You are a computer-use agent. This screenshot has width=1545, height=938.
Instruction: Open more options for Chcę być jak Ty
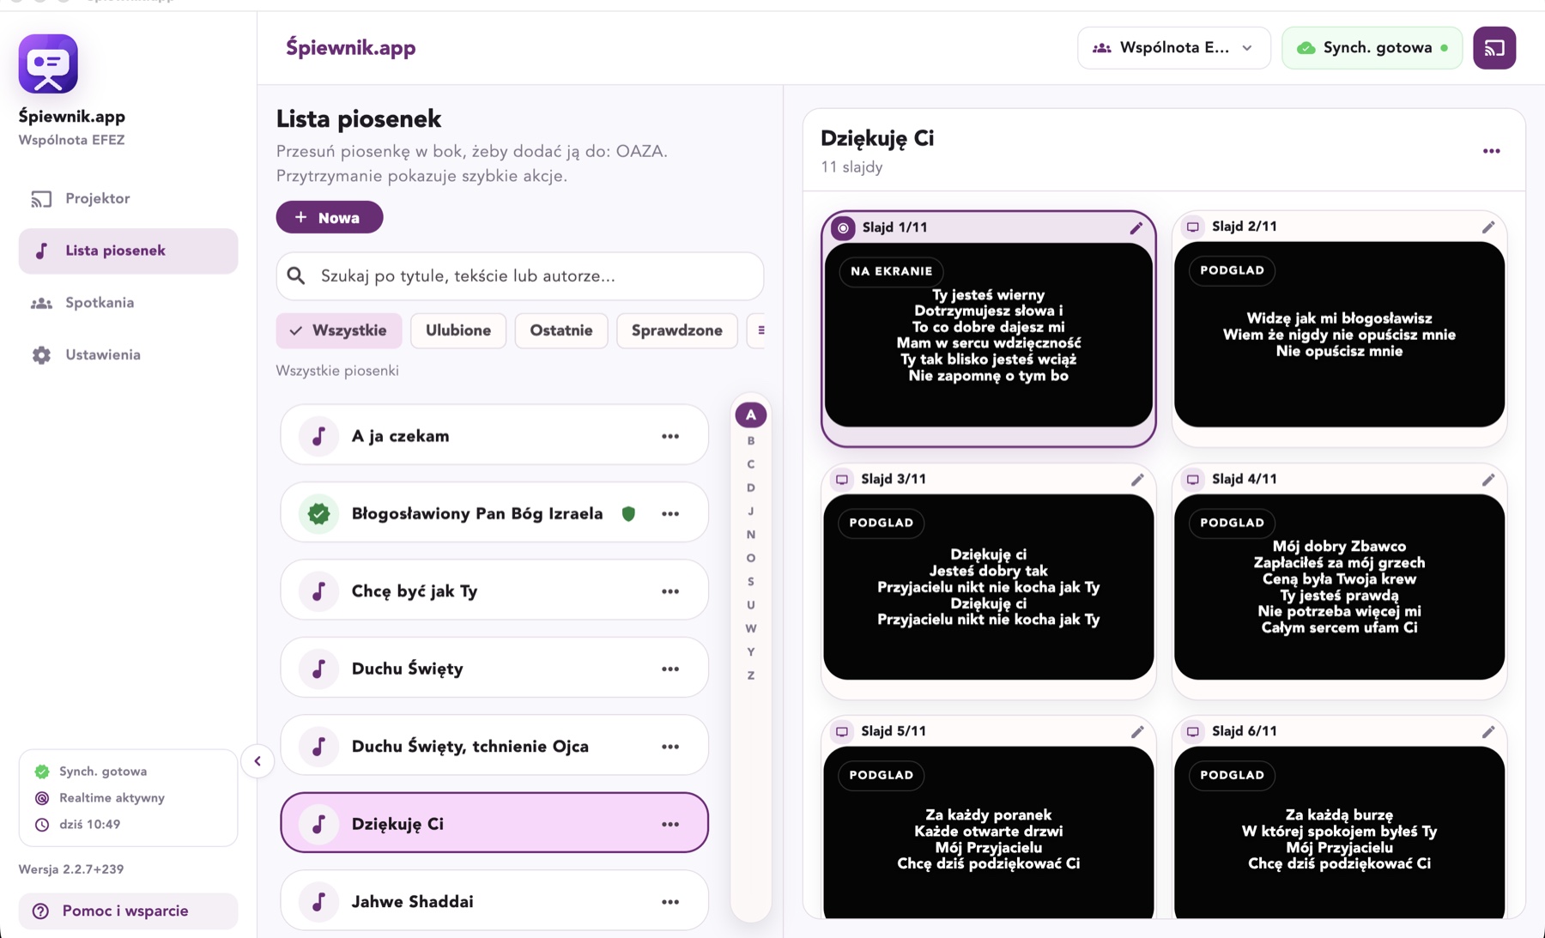click(670, 591)
